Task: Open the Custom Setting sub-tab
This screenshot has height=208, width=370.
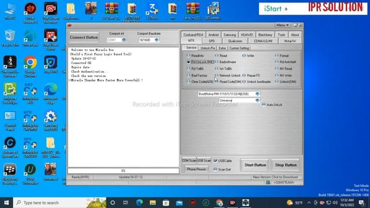Action: (x=239, y=48)
